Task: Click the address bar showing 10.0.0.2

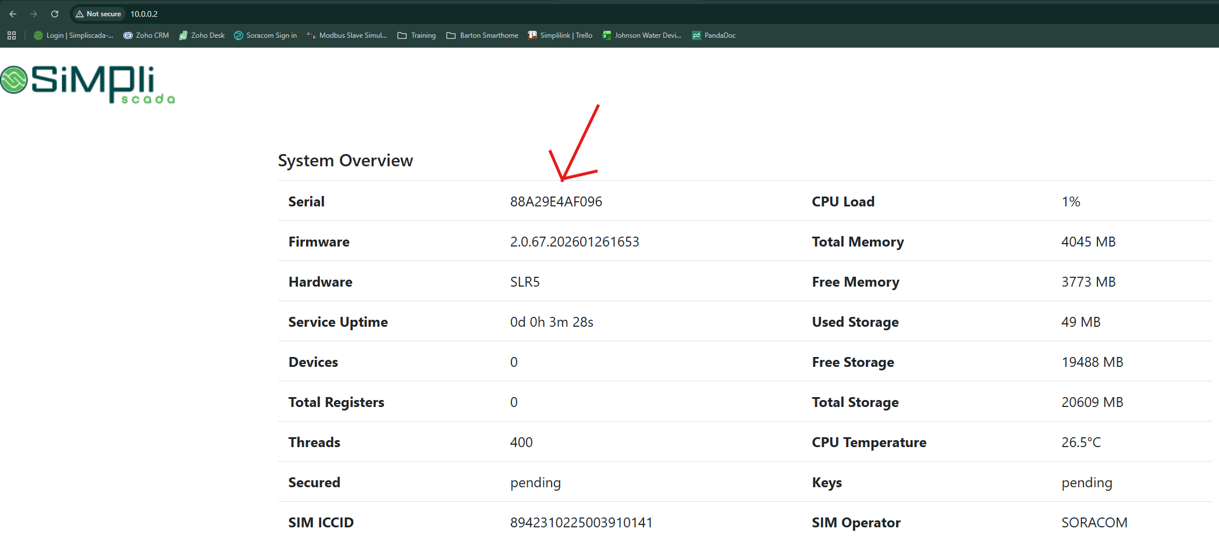Action: tap(349, 14)
